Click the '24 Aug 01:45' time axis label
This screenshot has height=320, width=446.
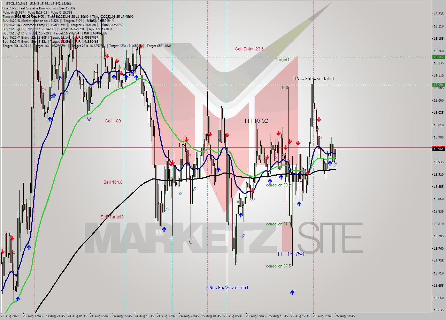coord(77,316)
